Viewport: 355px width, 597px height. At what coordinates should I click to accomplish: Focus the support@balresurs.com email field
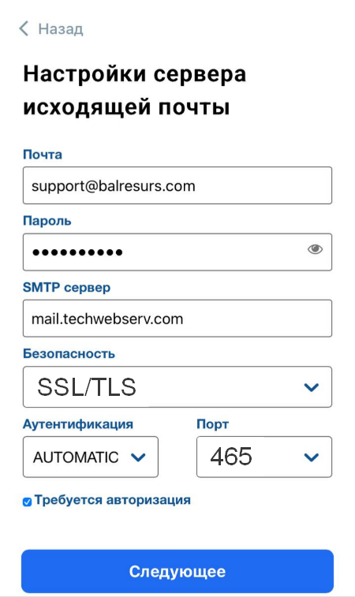pos(177,185)
